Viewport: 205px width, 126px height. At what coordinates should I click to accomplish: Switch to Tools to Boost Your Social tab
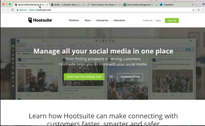(104, 5)
